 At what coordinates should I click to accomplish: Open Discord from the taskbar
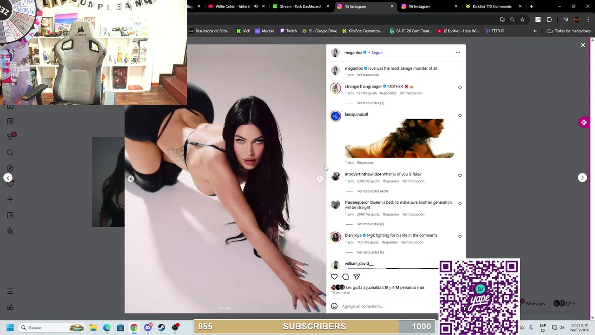[148, 328]
